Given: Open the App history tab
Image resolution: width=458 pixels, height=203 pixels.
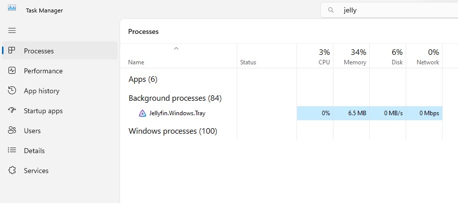Looking at the screenshot, I should 41,91.
